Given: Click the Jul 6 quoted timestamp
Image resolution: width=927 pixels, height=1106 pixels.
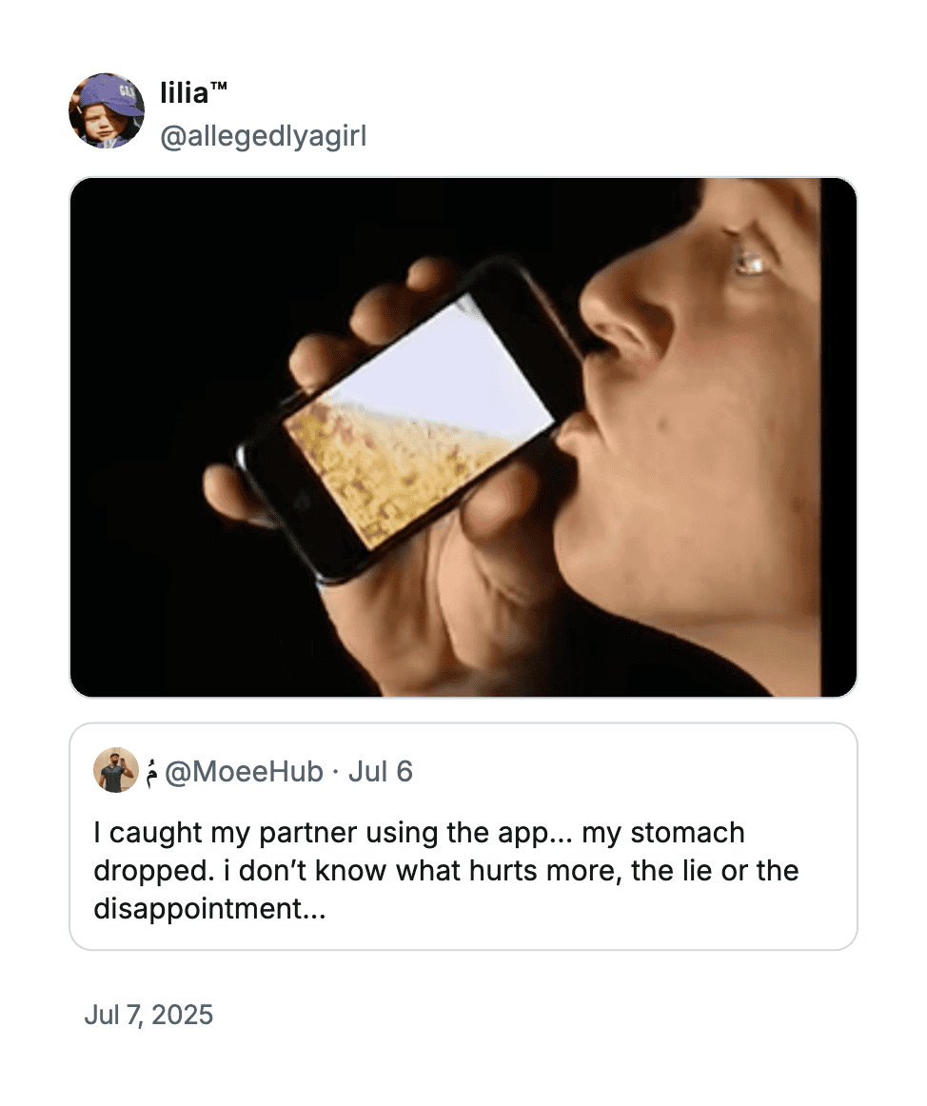Looking at the screenshot, I should 381,772.
